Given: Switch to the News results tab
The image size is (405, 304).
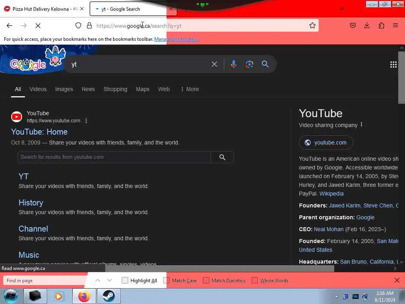Looking at the screenshot, I should click(88, 89).
